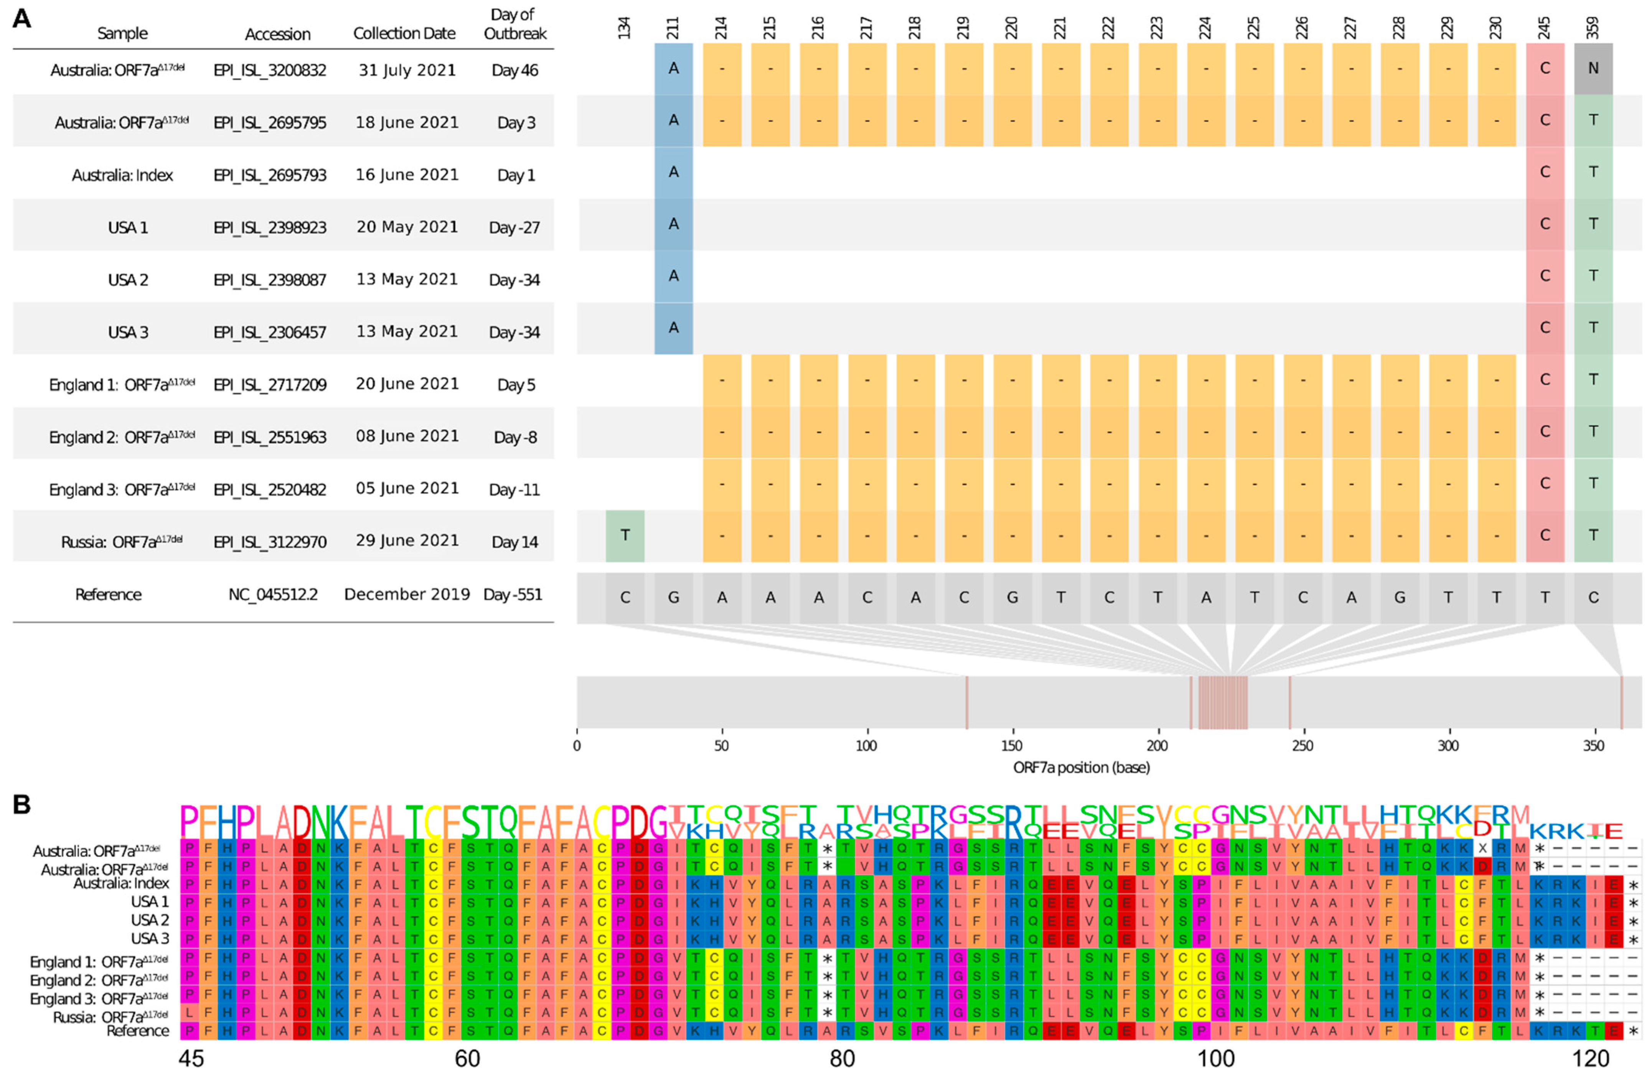This screenshot has height=1074, width=1652.
Task: Select the collection date "08 June 2021"
Action: [407, 436]
